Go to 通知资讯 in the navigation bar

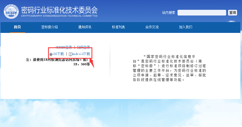[85, 27]
